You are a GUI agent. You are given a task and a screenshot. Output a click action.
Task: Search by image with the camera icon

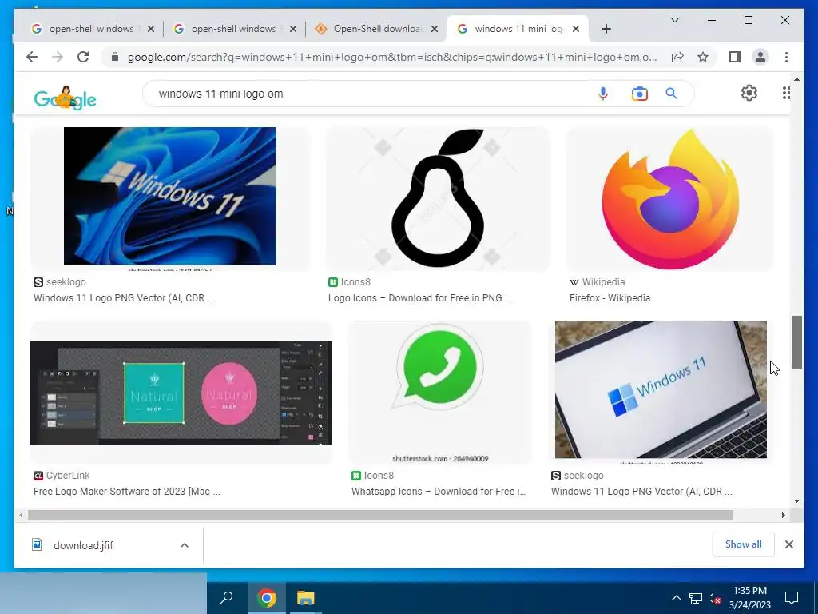[x=640, y=94]
